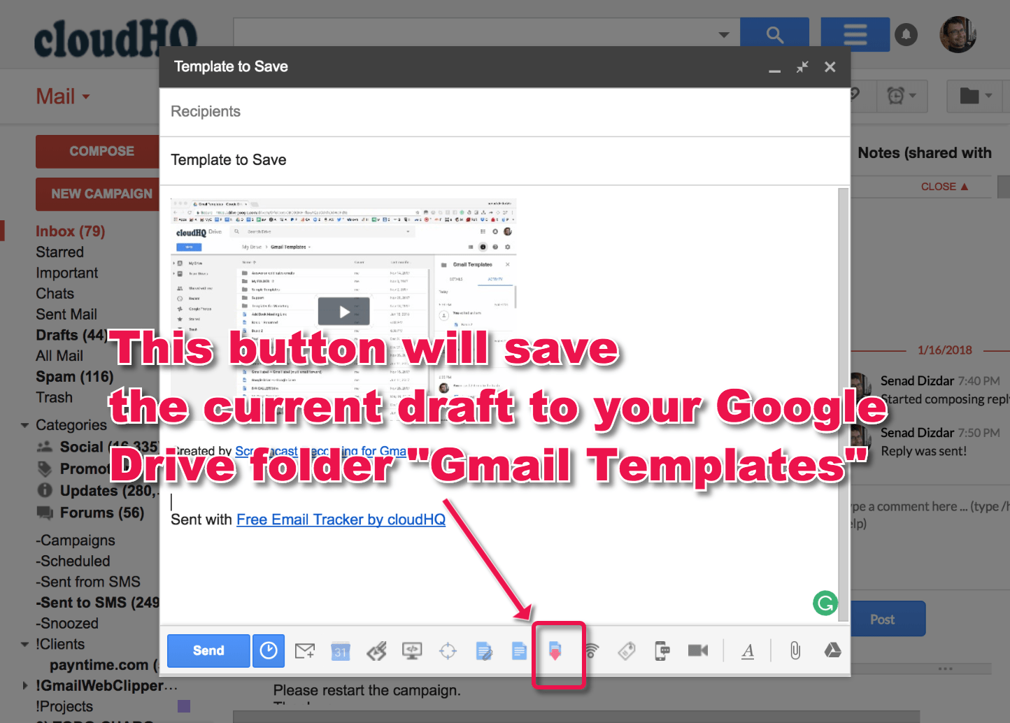Check Grammarly status in compose window

click(825, 603)
